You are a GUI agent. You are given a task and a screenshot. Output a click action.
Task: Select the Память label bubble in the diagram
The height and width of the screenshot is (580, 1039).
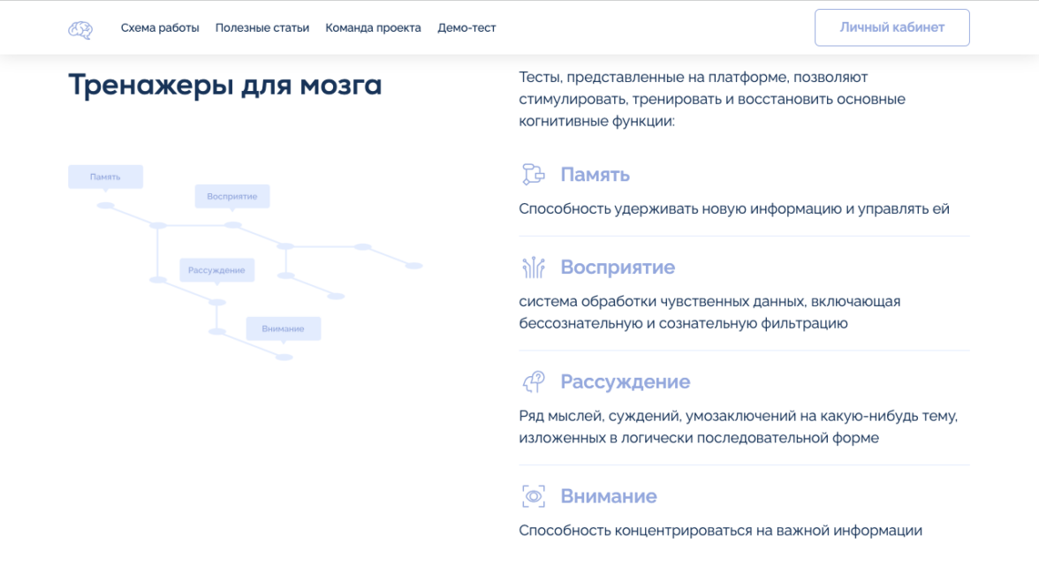click(105, 177)
